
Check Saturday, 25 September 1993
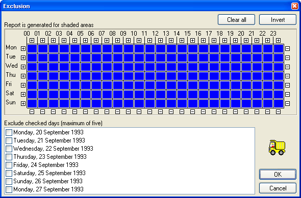point(9,173)
